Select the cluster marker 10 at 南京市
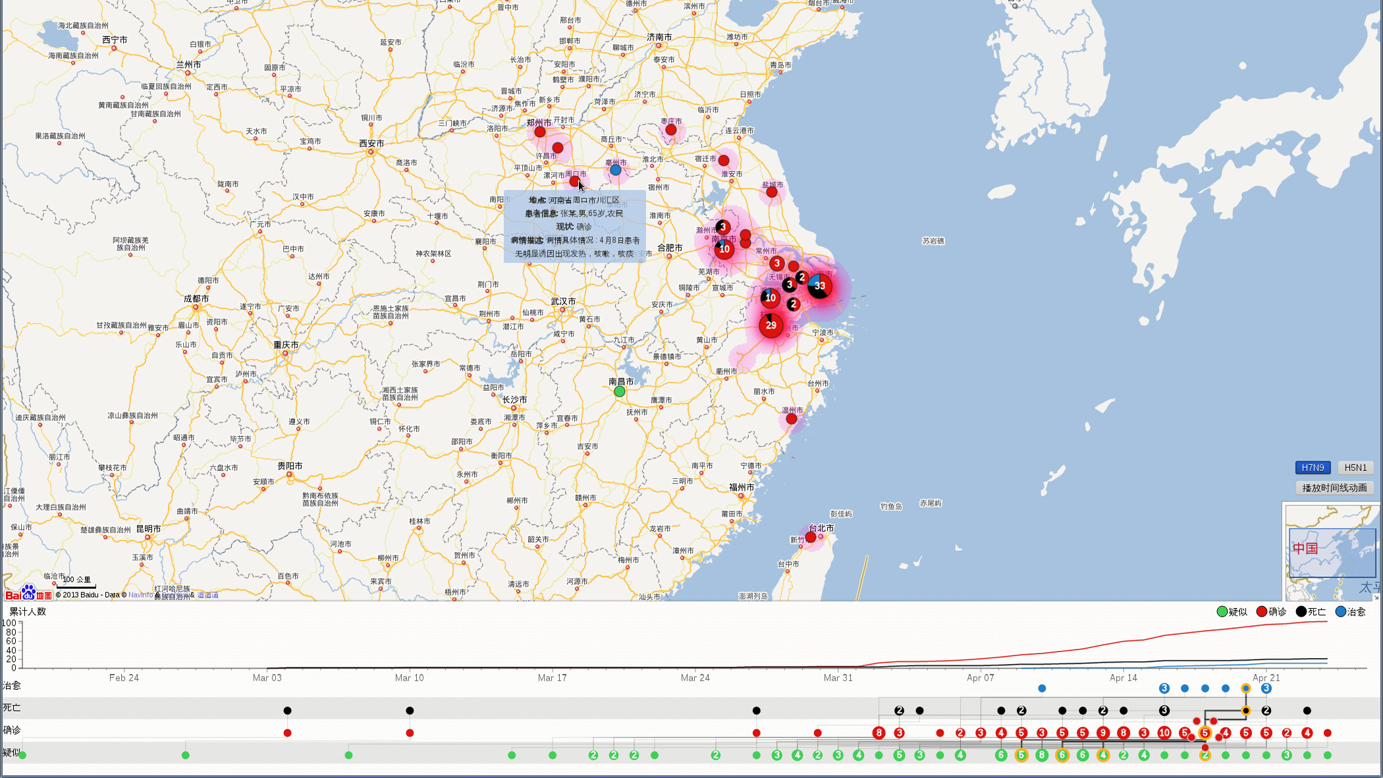The height and width of the screenshot is (778, 1383). tap(724, 249)
